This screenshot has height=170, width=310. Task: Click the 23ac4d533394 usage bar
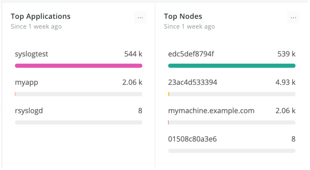232,94
